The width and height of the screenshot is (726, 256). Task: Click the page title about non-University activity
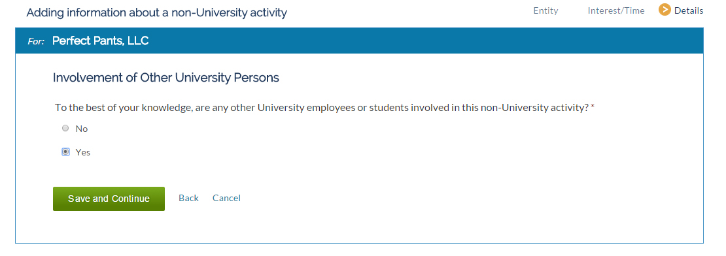(156, 12)
